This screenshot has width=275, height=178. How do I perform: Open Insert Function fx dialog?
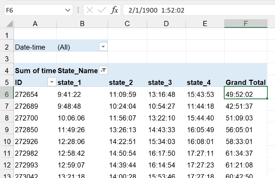(x=114, y=10)
